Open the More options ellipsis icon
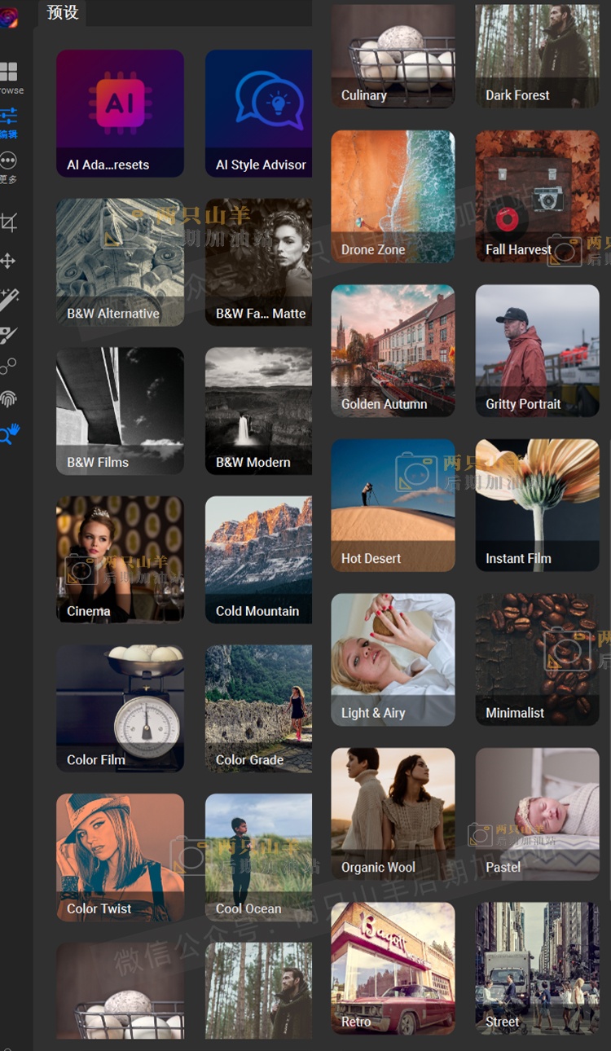This screenshot has width=611, height=1051. [8, 161]
